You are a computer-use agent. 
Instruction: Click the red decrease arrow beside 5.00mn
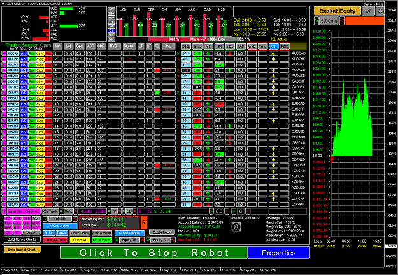tap(342, 21)
